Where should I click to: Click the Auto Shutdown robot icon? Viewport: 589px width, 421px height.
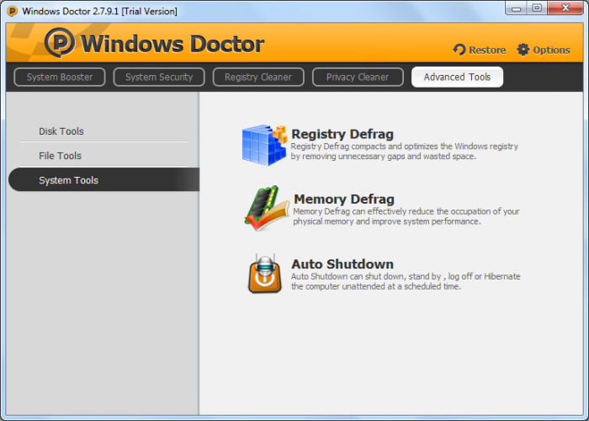pyautogui.click(x=265, y=274)
